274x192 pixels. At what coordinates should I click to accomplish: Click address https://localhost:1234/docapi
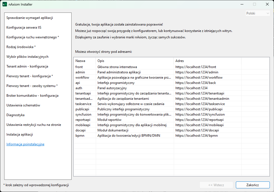pyautogui.click(x=197, y=130)
